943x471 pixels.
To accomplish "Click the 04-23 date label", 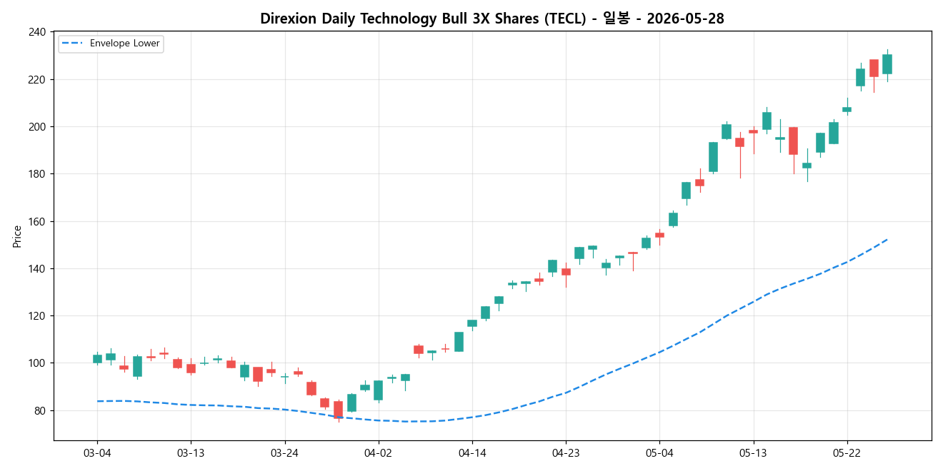I will tap(566, 452).
